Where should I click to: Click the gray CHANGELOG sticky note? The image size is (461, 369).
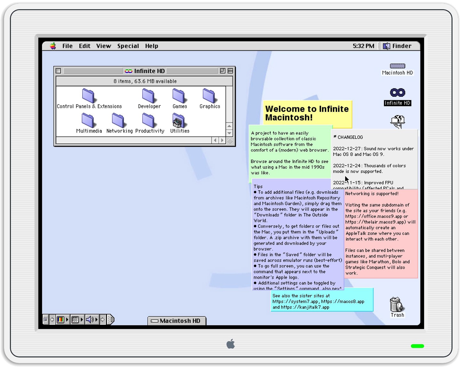pos(374,159)
